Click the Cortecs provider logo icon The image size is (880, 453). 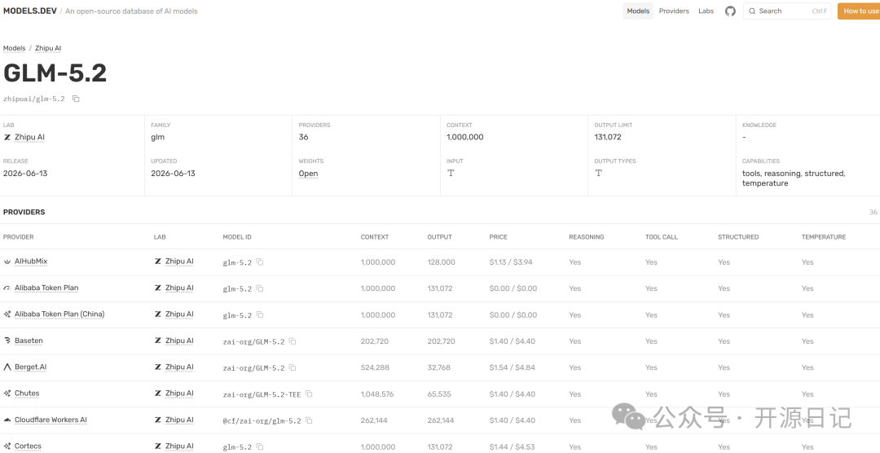pyautogui.click(x=7, y=446)
